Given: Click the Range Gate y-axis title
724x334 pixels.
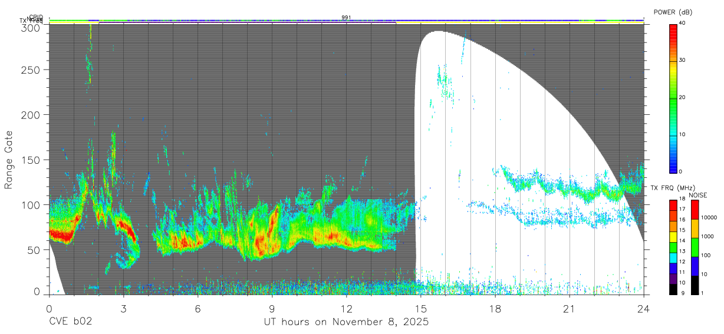Looking at the screenshot, I should pos(9,160).
